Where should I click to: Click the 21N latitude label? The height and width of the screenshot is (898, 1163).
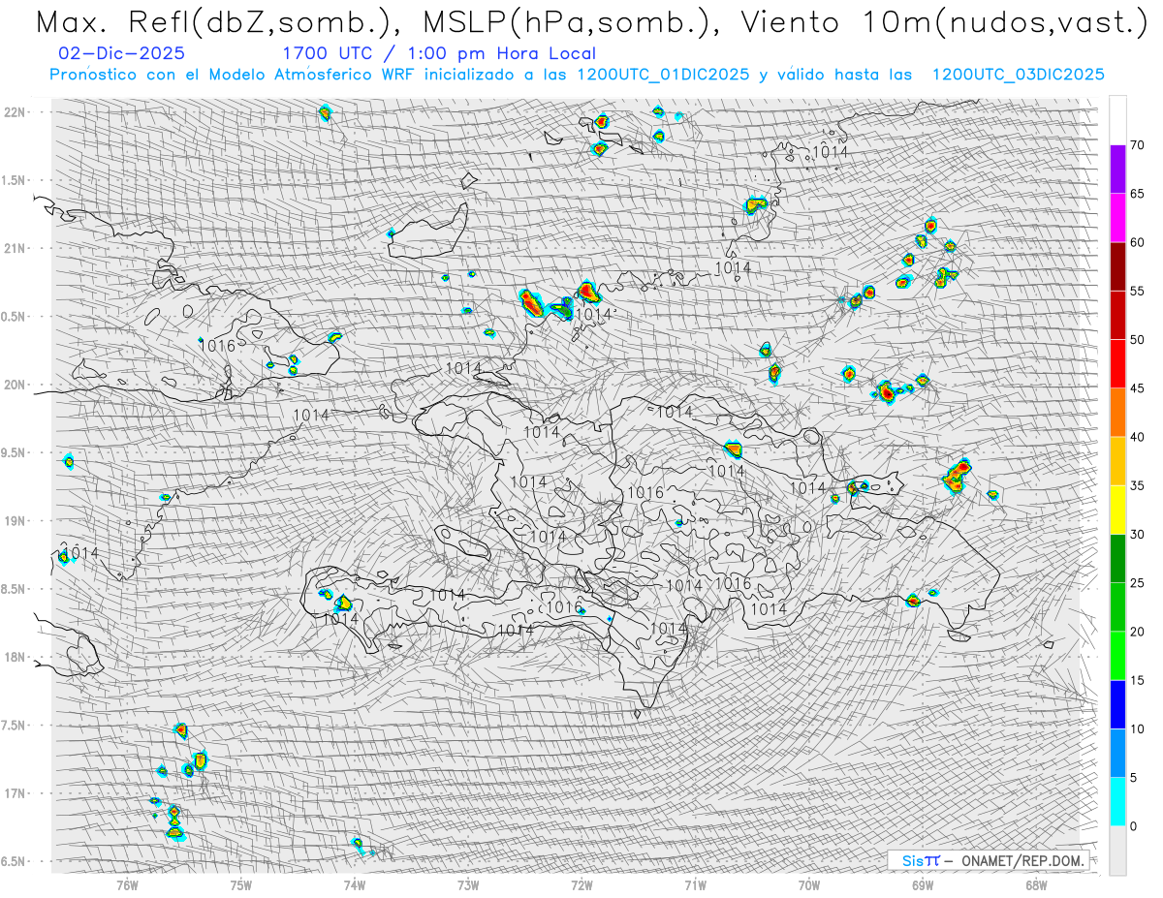coord(14,249)
